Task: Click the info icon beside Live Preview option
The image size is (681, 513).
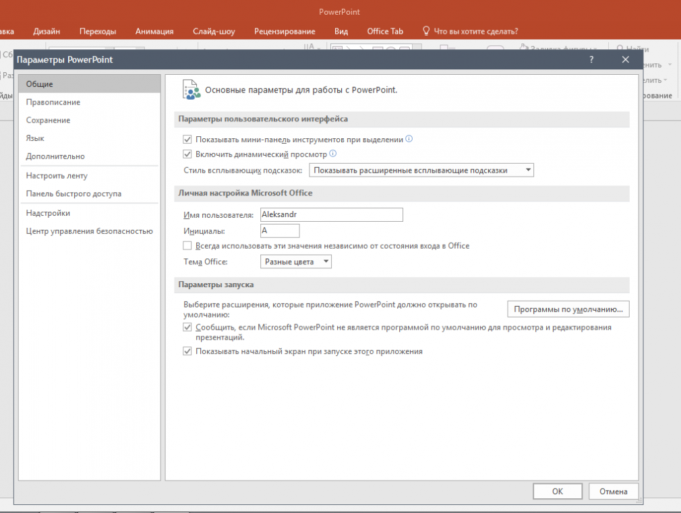Action: pyautogui.click(x=332, y=153)
